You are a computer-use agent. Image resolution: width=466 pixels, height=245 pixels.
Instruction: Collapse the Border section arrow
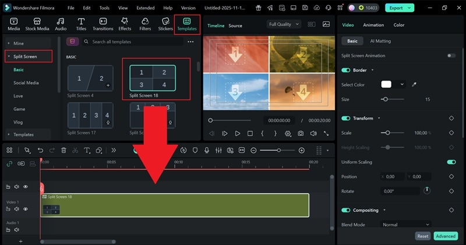tap(372, 70)
